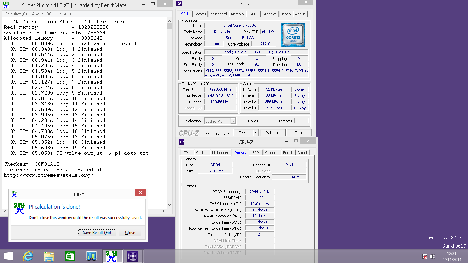Click the Intel Core i3 processor logo
The height and width of the screenshot is (263, 468).
(293, 35)
